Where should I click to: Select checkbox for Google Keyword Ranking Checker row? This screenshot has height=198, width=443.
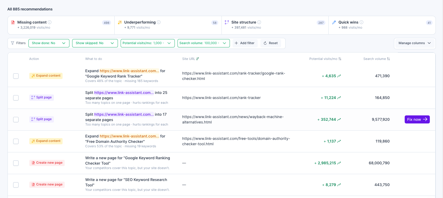click(x=16, y=163)
